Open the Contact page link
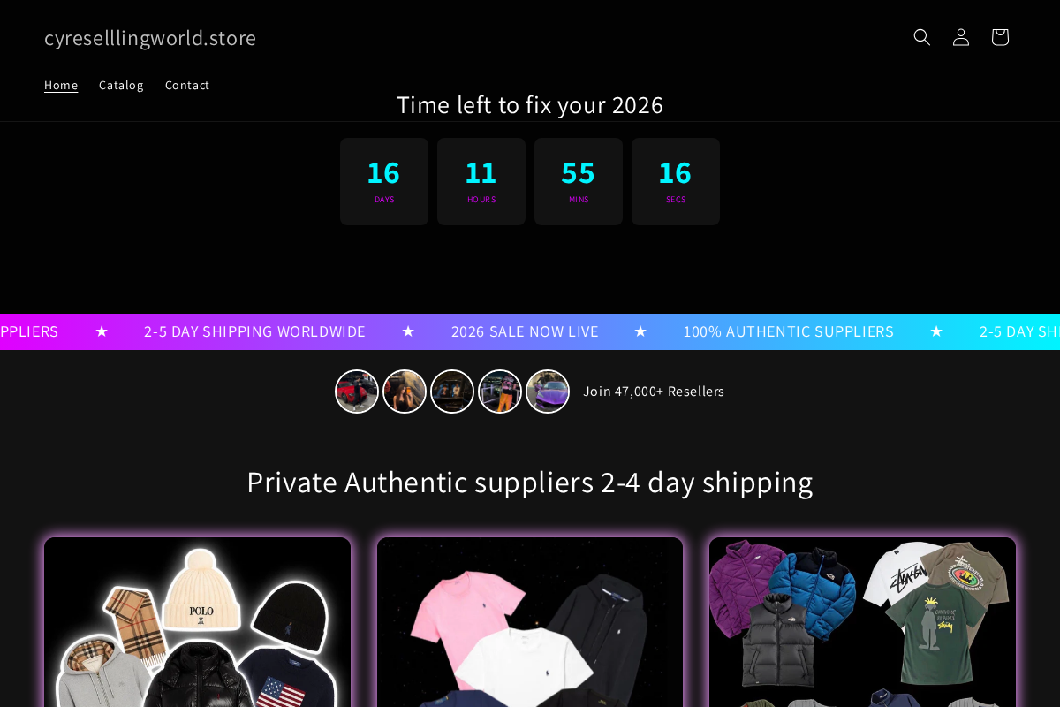This screenshot has height=707, width=1060. click(x=187, y=85)
